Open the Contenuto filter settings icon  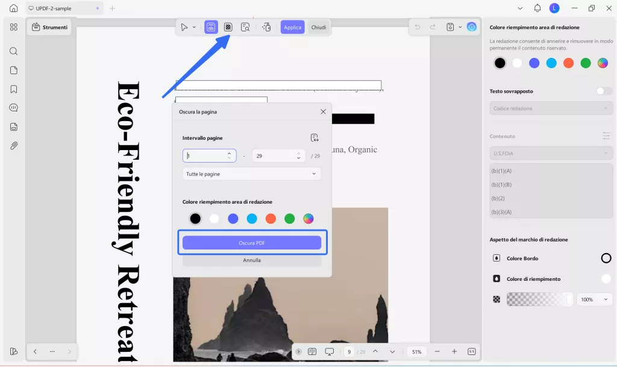(606, 136)
